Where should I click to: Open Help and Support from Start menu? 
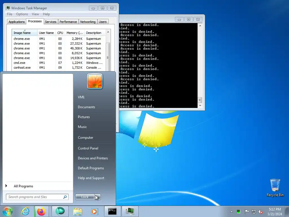click(x=91, y=178)
